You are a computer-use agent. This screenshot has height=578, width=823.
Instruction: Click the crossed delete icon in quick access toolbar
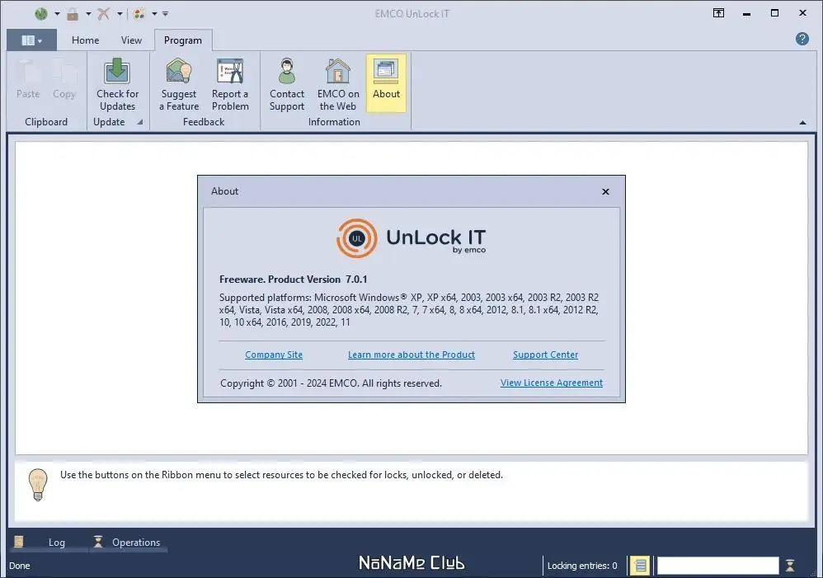[103, 14]
